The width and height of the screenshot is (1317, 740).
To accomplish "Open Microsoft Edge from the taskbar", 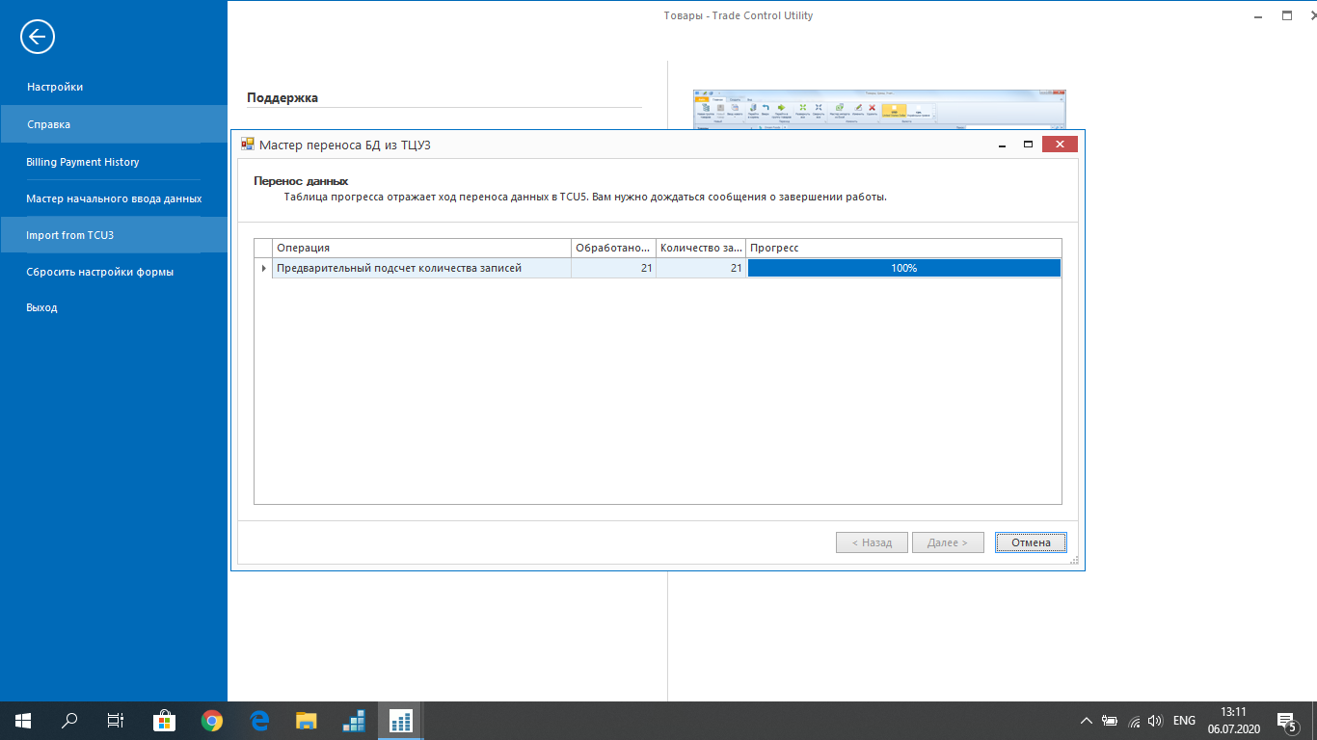I will point(258,720).
